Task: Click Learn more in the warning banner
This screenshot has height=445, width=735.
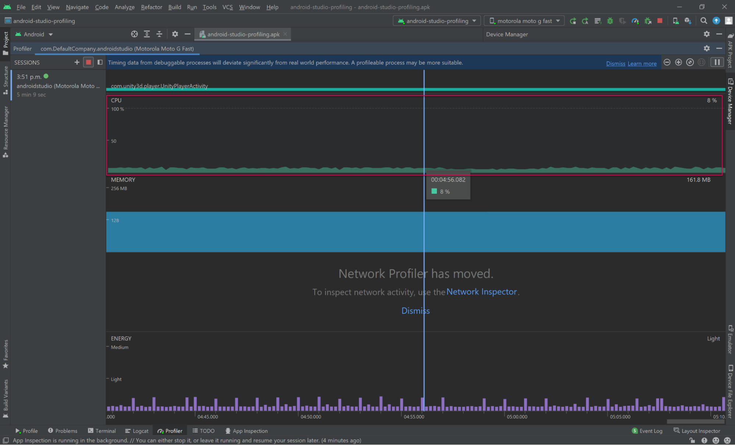Action: 642,64
